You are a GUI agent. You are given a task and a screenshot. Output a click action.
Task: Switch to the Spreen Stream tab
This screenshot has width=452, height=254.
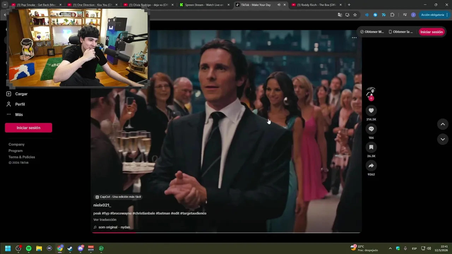coord(204,5)
